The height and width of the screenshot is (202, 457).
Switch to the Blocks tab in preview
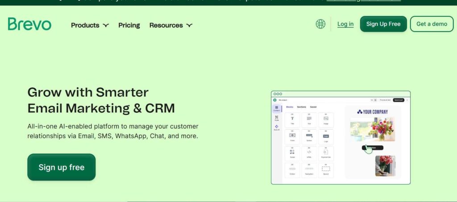(290, 107)
